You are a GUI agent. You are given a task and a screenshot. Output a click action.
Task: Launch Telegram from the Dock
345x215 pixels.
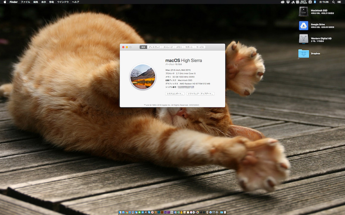pyautogui.click(x=143, y=212)
